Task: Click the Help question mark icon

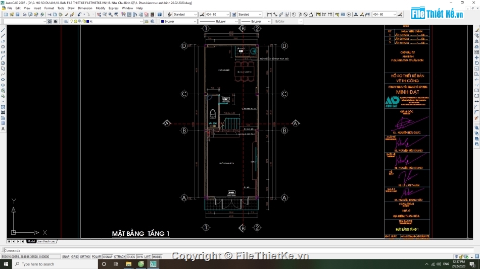Action: click(160, 14)
